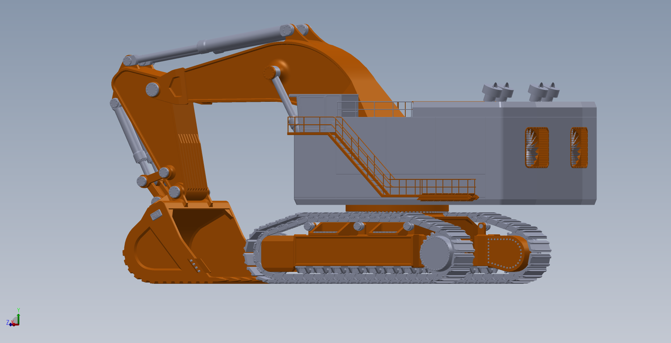Click the orange track side frame
The height and width of the screenshot is (343, 671).
click(354, 251)
